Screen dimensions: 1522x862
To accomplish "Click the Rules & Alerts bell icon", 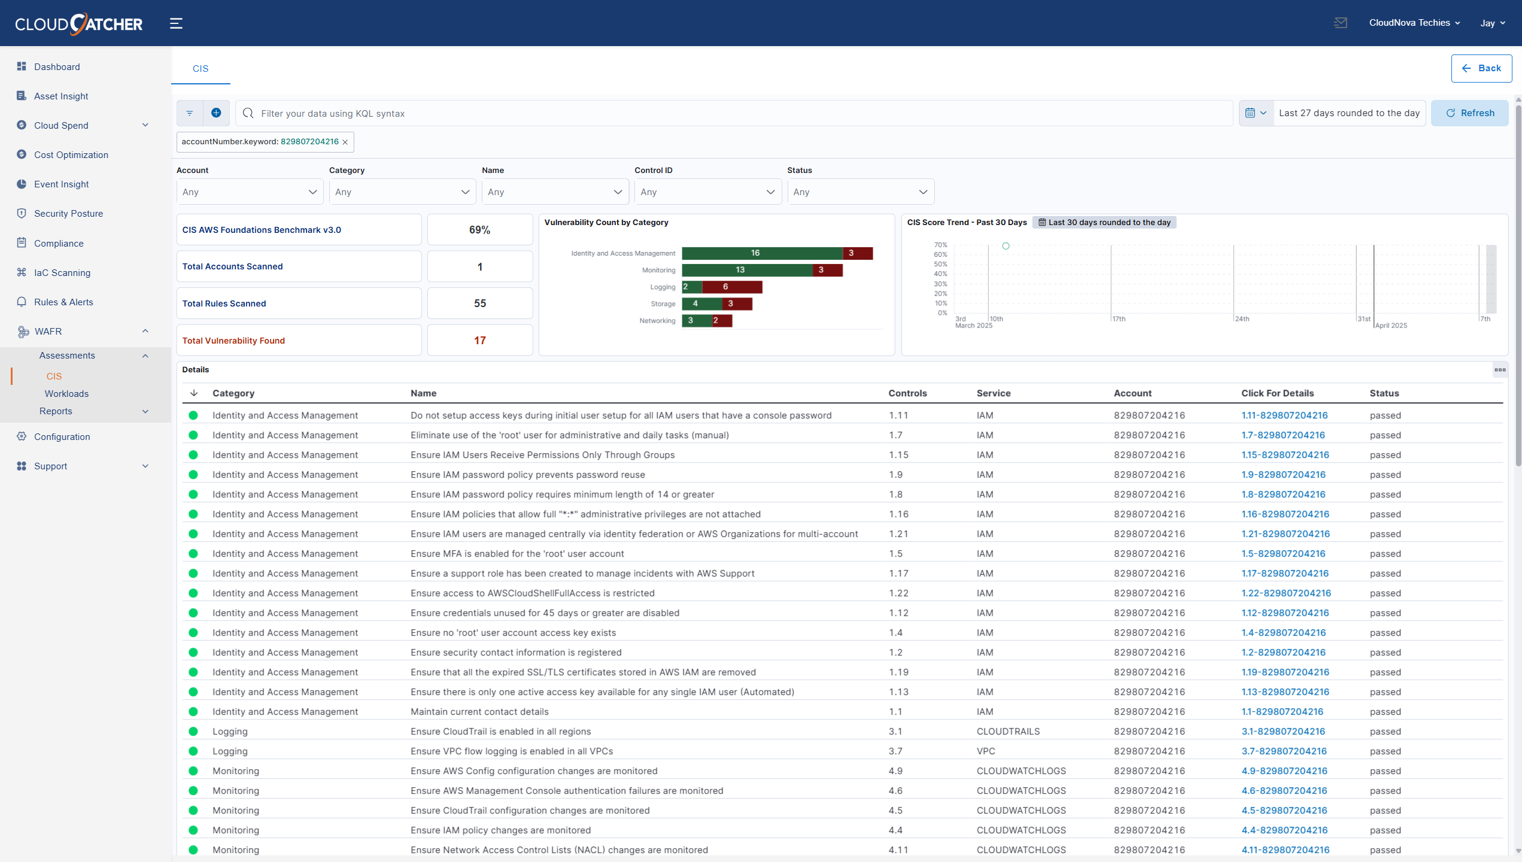I will click(x=22, y=302).
